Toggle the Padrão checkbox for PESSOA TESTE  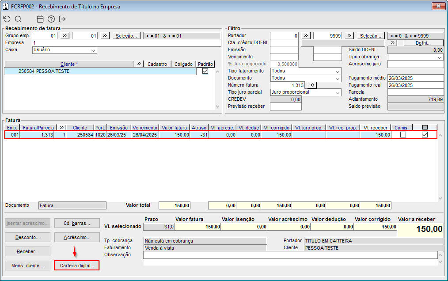tap(205, 71)
